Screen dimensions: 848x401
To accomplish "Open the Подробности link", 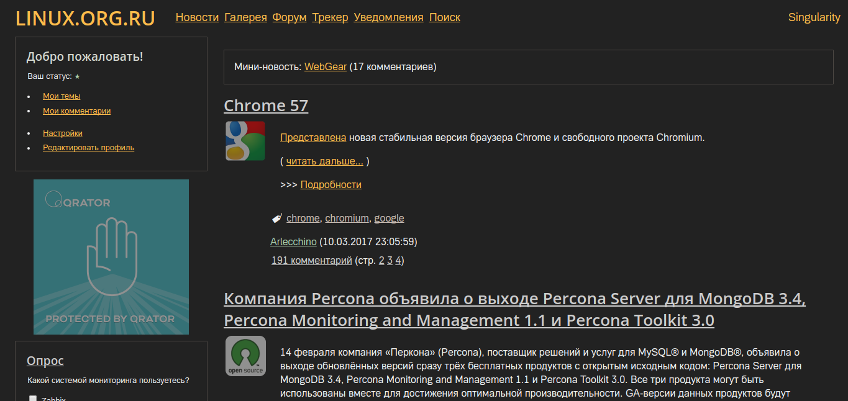I will [x=331, y=185].
